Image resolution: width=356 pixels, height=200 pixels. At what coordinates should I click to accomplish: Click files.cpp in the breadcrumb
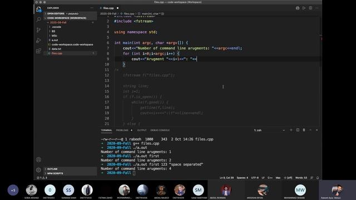coord(127,13)
